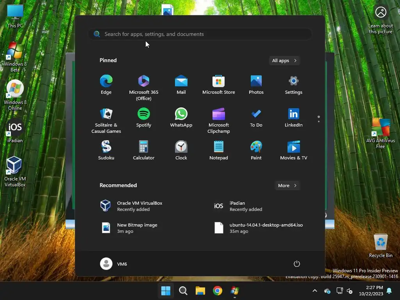Open File Explorer from taskbar
400x300 pixels.
tap(200, 291)
